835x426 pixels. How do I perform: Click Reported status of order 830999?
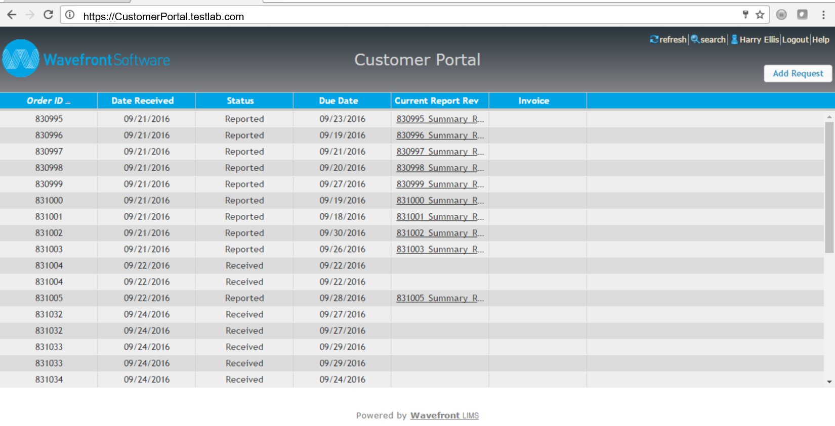pyautogui.click(x=244, y=184)
